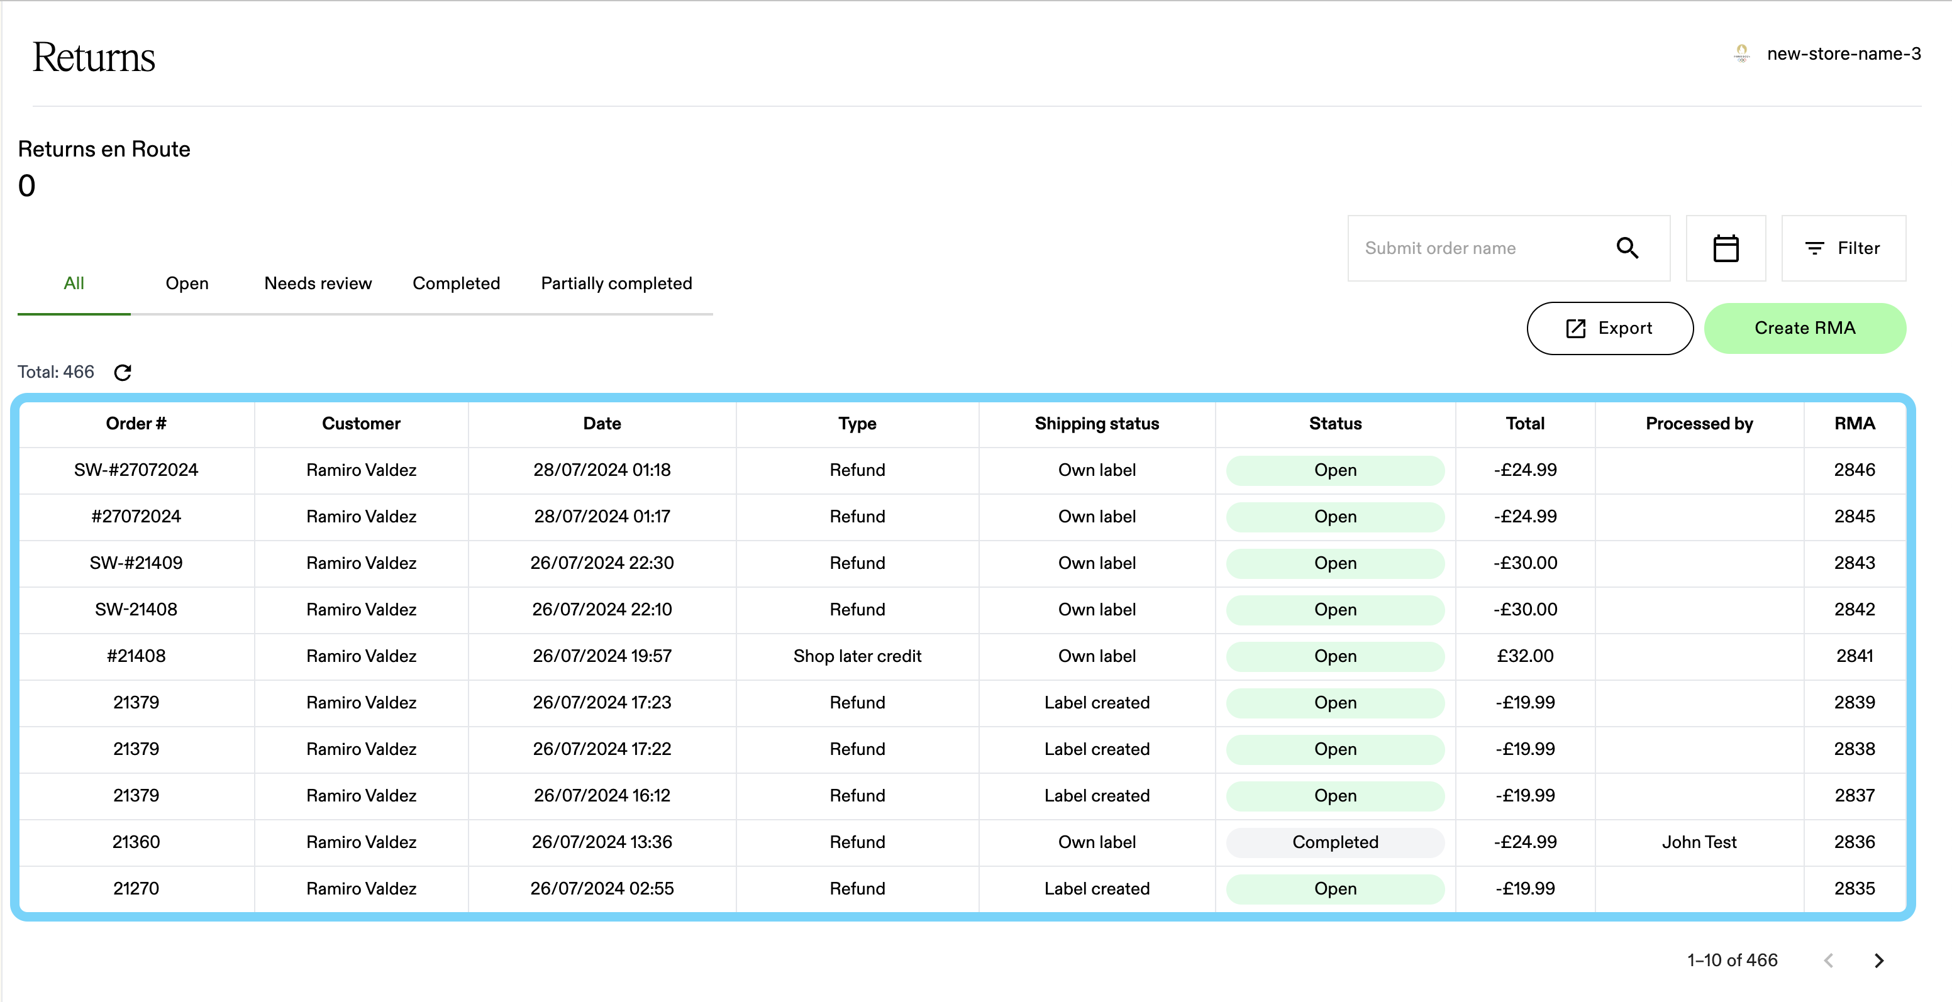This screenshot has height=1002, width=1952.
Task: Click the Total column header
Action: [1524, 424]
